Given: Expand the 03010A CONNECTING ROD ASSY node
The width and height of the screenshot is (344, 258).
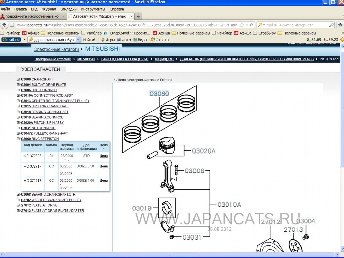Looking at the screenshot, I should [18, 95].
